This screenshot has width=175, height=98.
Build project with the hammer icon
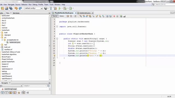tap(51, 8)
